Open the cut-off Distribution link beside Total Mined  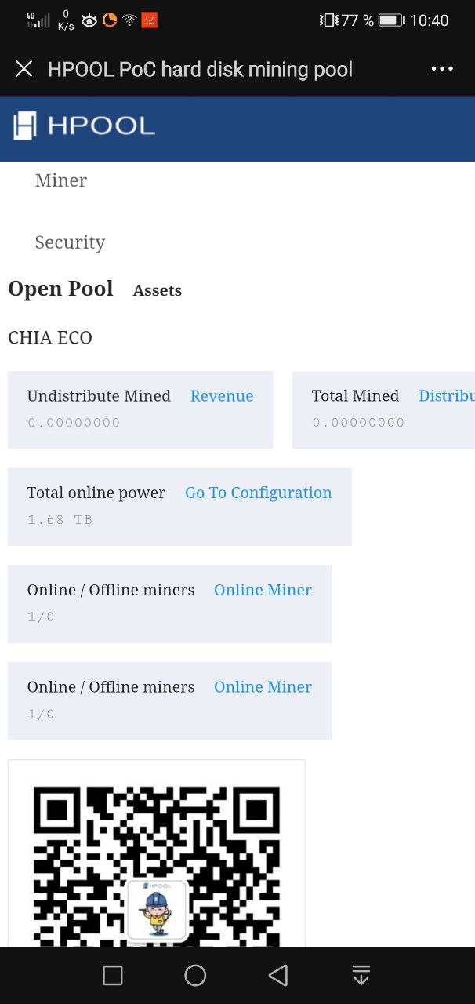(446, 396)
